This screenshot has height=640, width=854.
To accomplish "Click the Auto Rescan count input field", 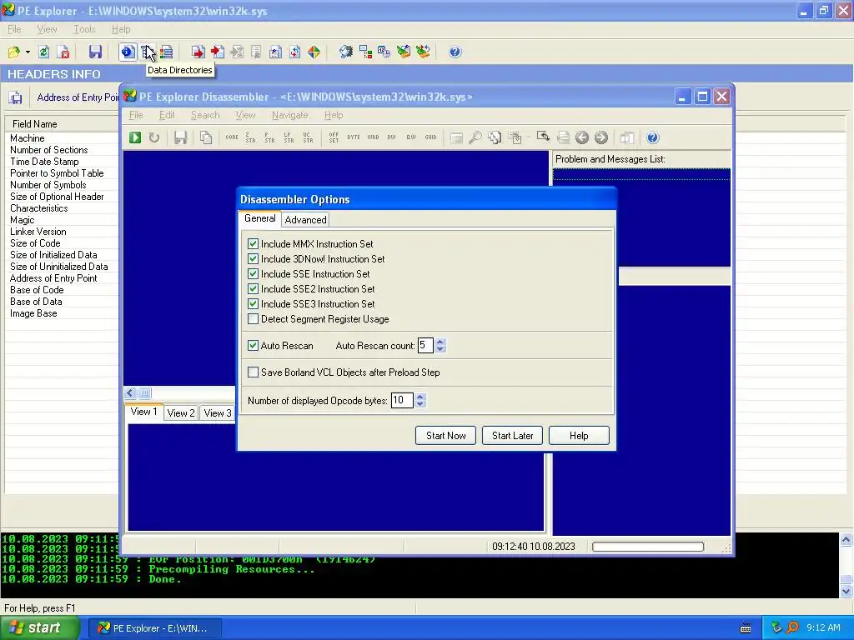I will pos(425,346).
